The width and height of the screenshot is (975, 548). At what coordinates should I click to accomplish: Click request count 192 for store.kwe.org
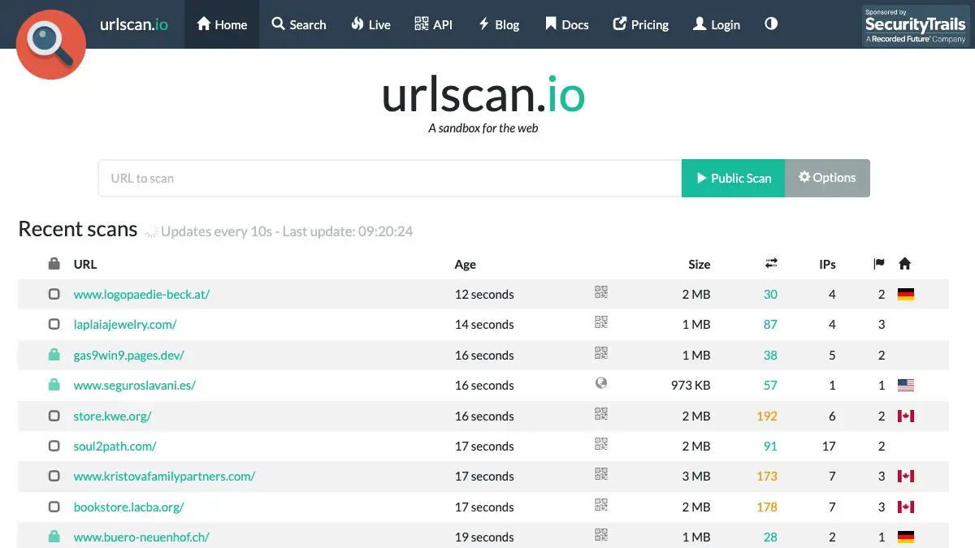tap(766, 416)
